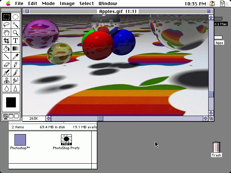This screenshot has width=231, height=173.
Task: Open the application switcher menu icon
Action: coord(222,4)
